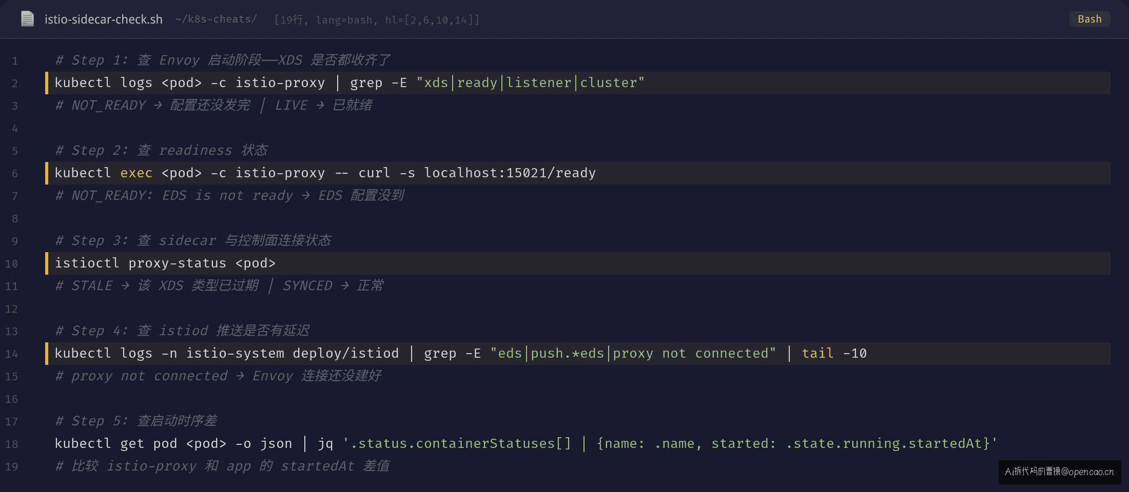Click the Bash language badge

pos(1089,19)
